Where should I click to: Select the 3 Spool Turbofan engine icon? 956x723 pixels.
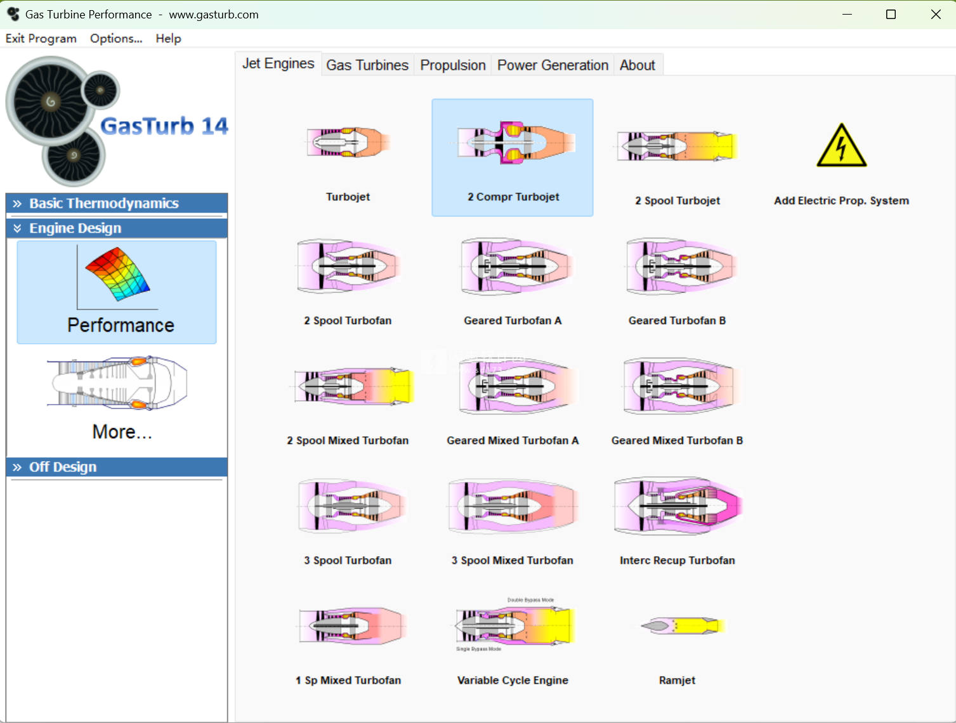tap(351, 505)
